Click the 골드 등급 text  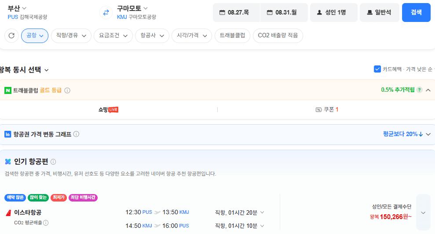[51, 90]
